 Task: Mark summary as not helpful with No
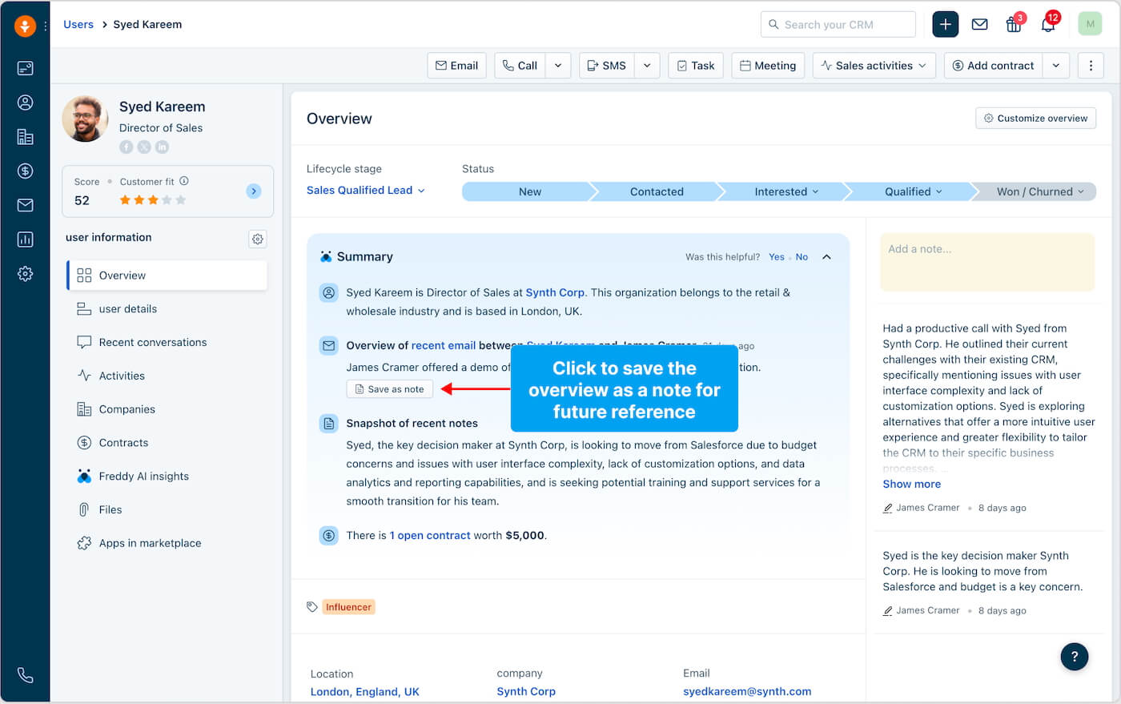[802, 257]
